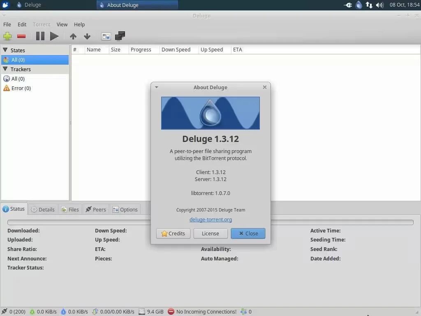Sort by the # queue column header
This screenshot has width=421, height=316.
click(78, 50)
